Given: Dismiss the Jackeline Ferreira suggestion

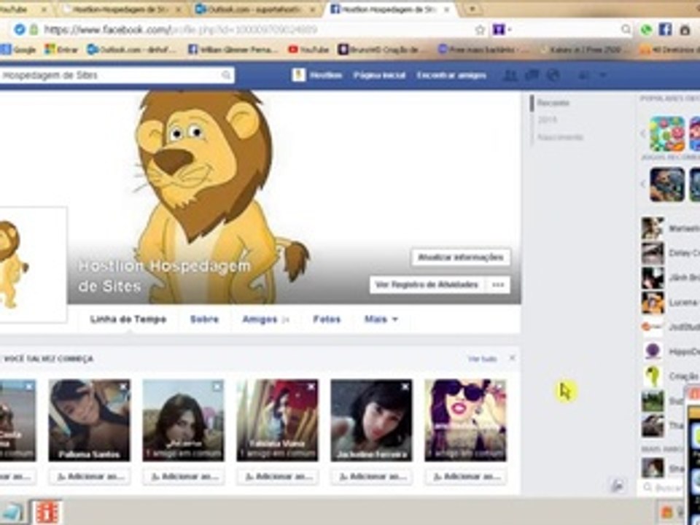Looking at the screenshot, I should coord(405,386).
